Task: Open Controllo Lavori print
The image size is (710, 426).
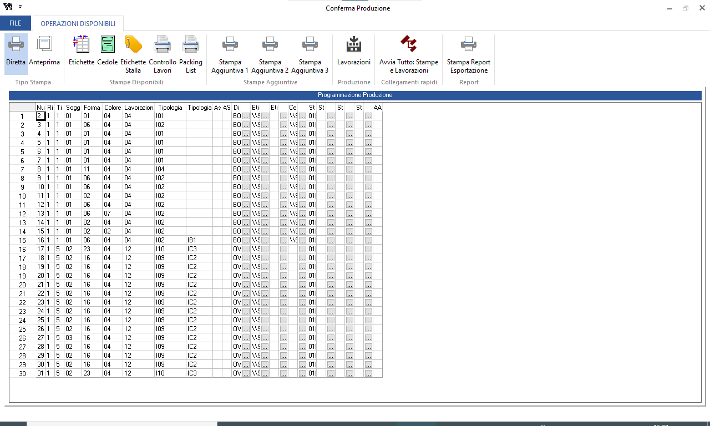Action: (x=163, y=54)
